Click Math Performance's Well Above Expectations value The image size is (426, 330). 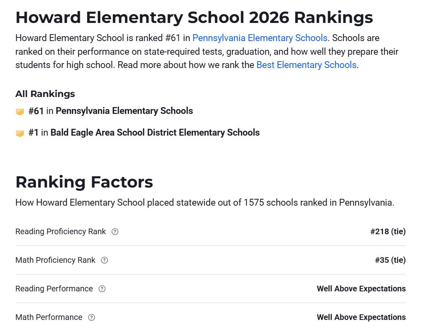(361, 317)
